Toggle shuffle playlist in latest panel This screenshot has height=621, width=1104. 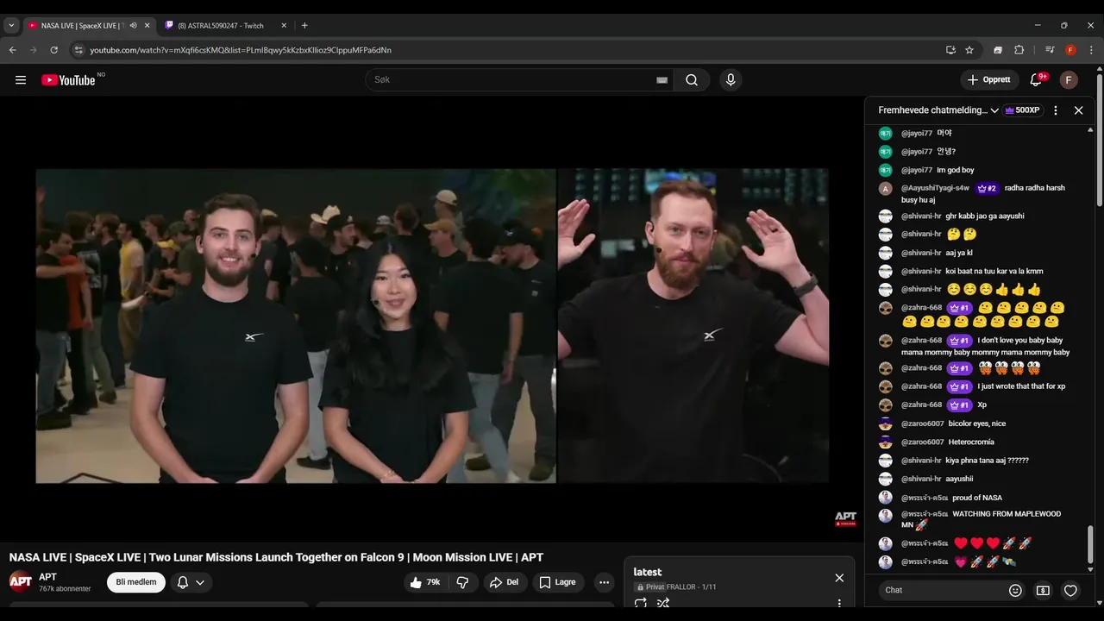click(x=663, y=603)
